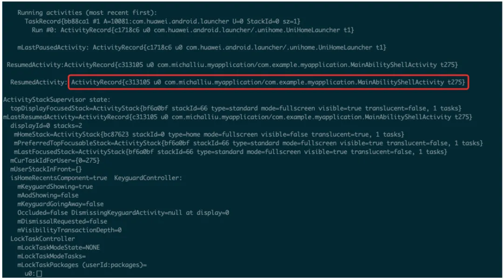Screen dimensions: 503x280
Task: Click the mLastResumedActivity line
Action: click(238, 117)
